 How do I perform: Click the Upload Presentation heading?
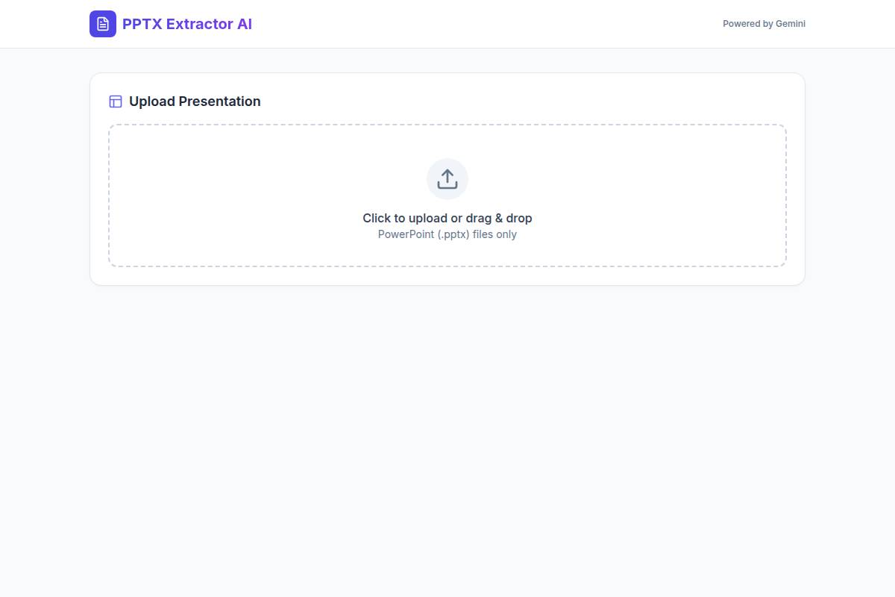point(195,101)
